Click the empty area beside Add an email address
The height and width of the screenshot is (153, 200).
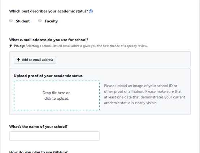[122, 60]
